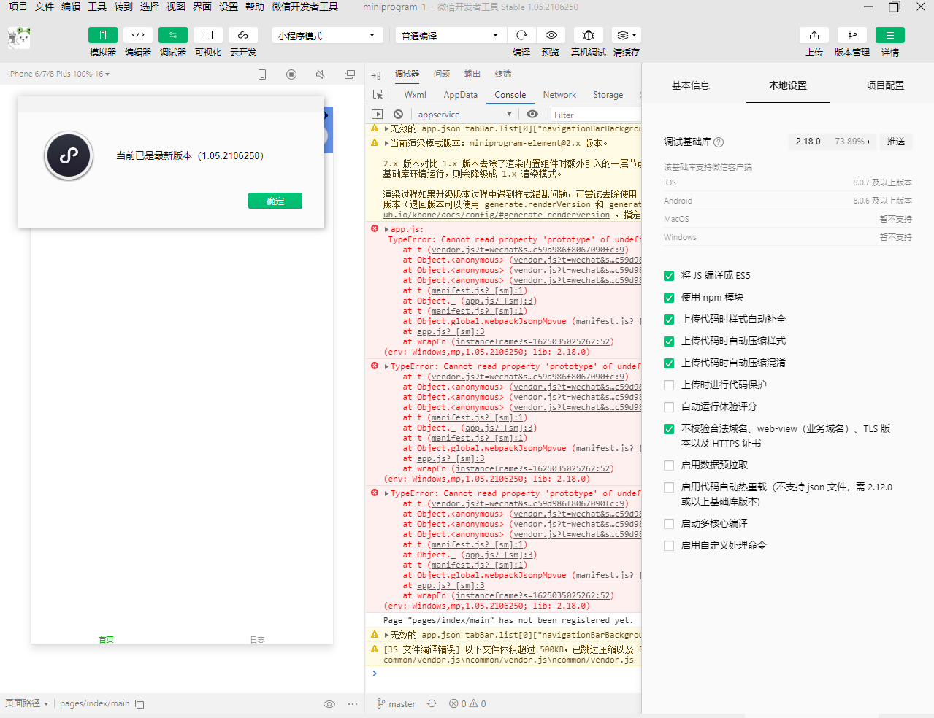Click the Clear Cache (清缓存) icon
The width and height of the screenshot is (934, 718).
pos(622,35)
